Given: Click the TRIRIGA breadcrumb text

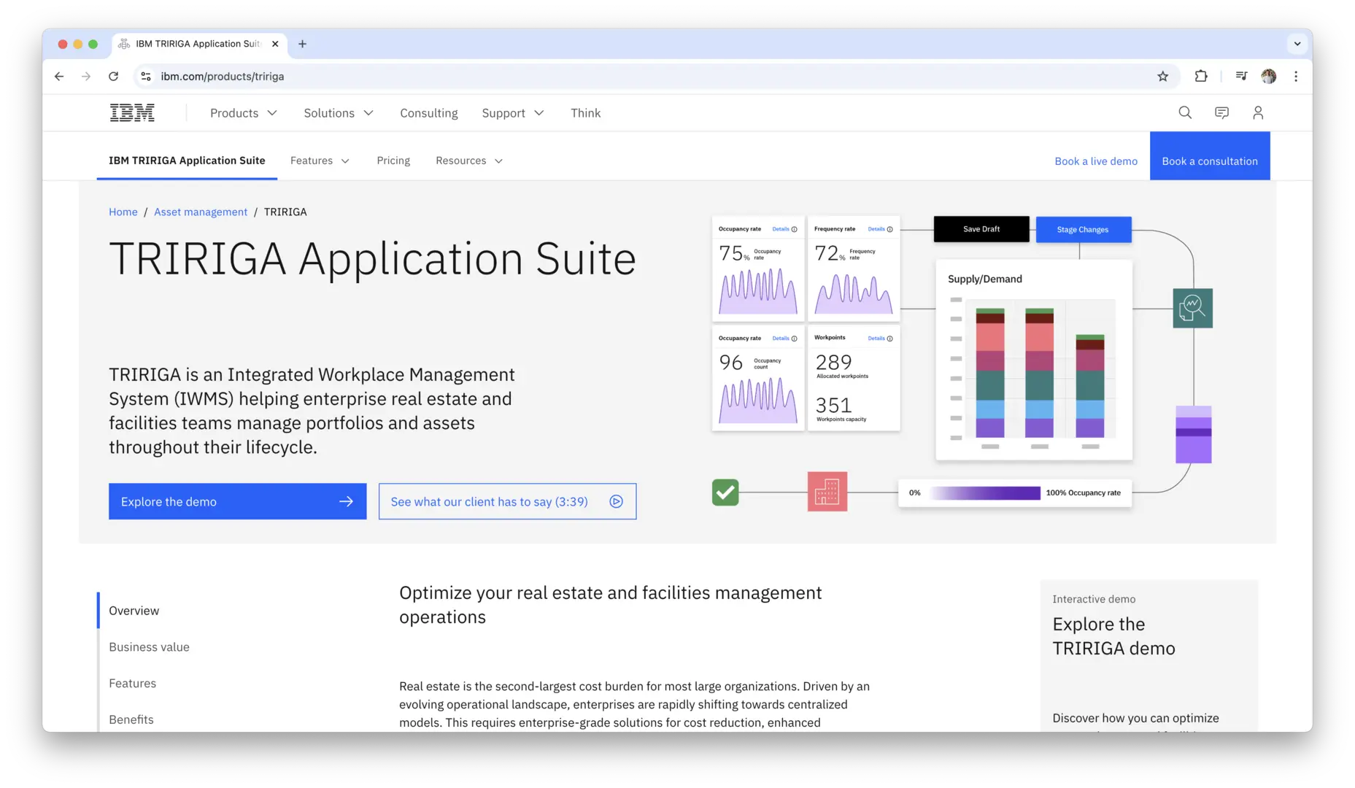Looking at the screenshot, I should pyautogui.click(x=285, y=212).
